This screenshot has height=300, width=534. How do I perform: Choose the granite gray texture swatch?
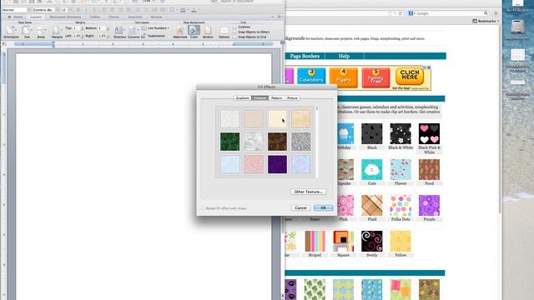(x=301, y=142)
